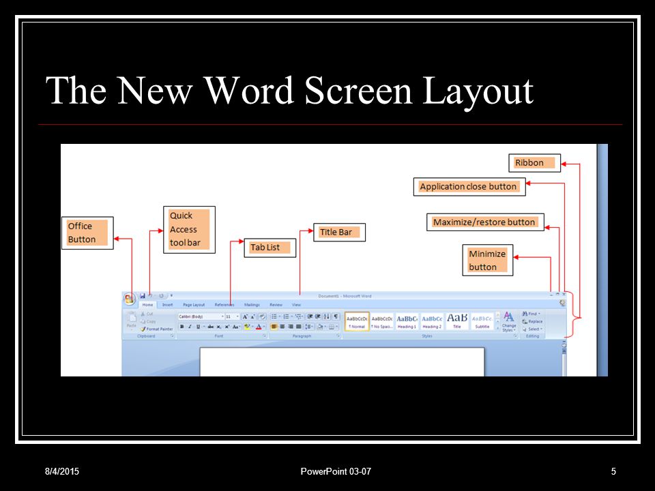Image resolution: width=655 pixels, height=491 pixels.
Task: Switch to the References tab
Action: [224, 305]
